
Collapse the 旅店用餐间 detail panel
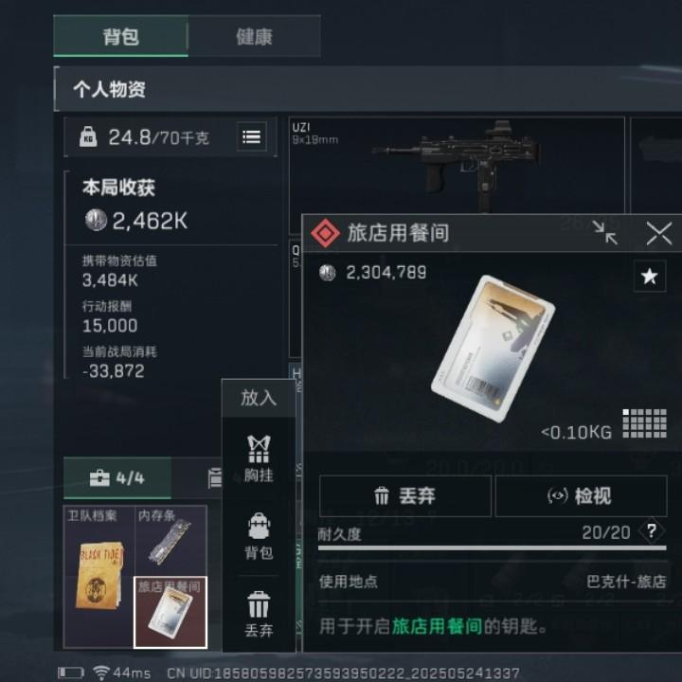point(605,233)
